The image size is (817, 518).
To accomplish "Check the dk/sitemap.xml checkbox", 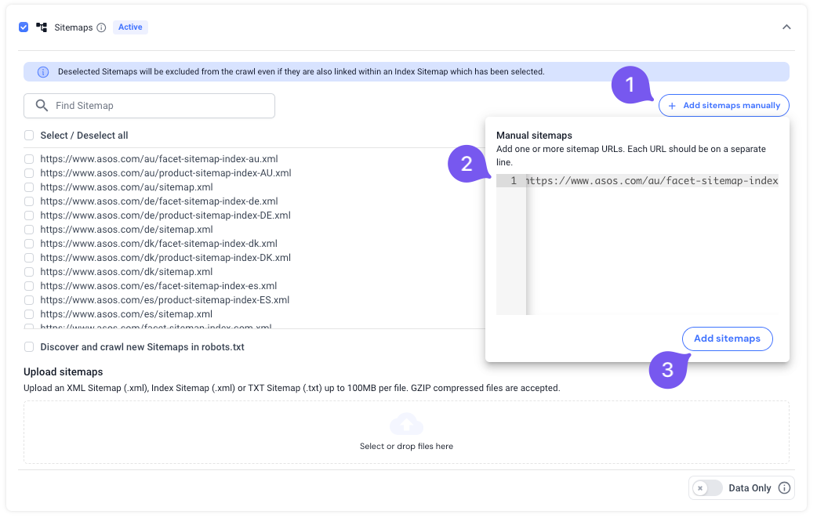I will (29, 272).
